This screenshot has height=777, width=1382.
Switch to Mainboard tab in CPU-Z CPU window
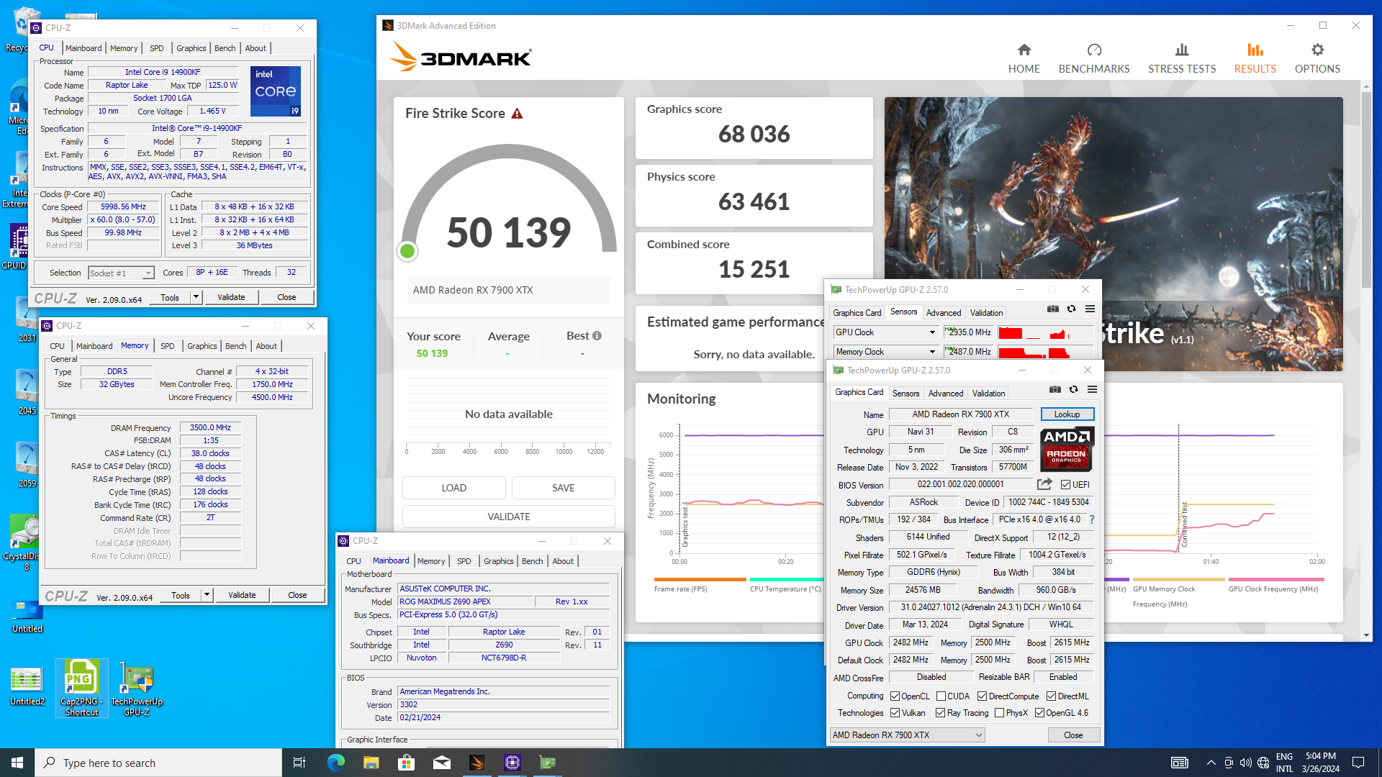[x=83, y=48]
